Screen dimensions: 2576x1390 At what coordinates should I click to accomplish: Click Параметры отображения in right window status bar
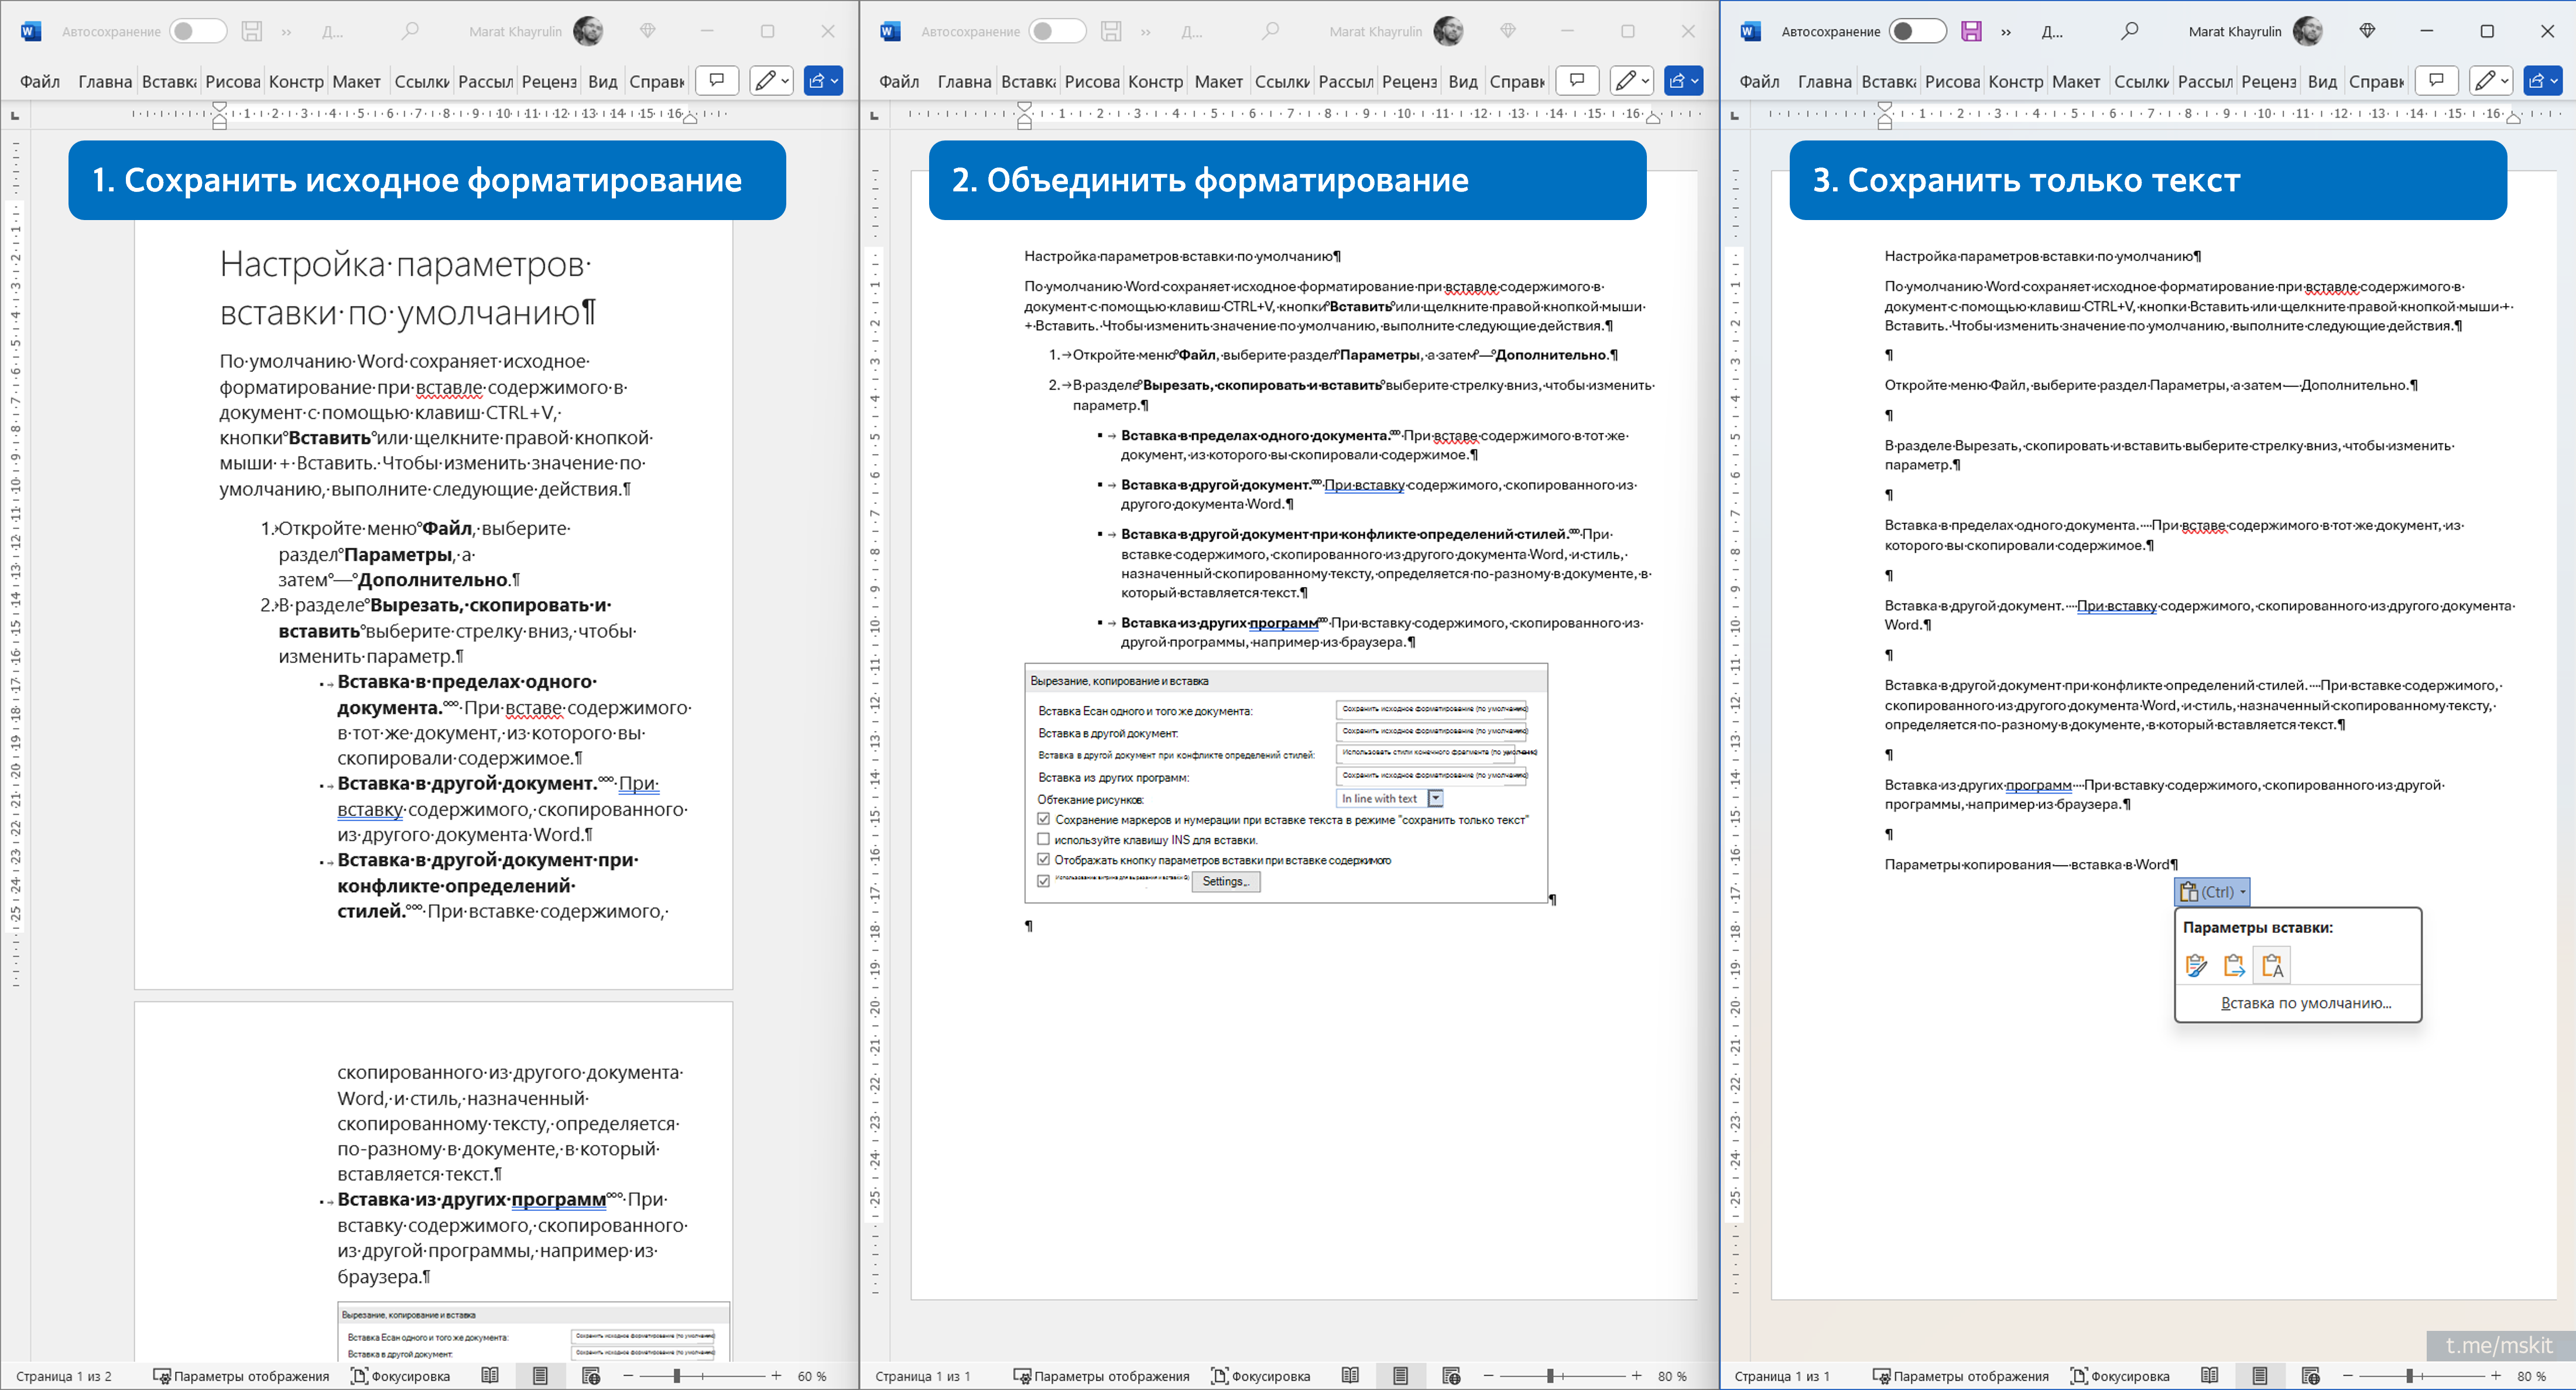click(1961, 1376)
